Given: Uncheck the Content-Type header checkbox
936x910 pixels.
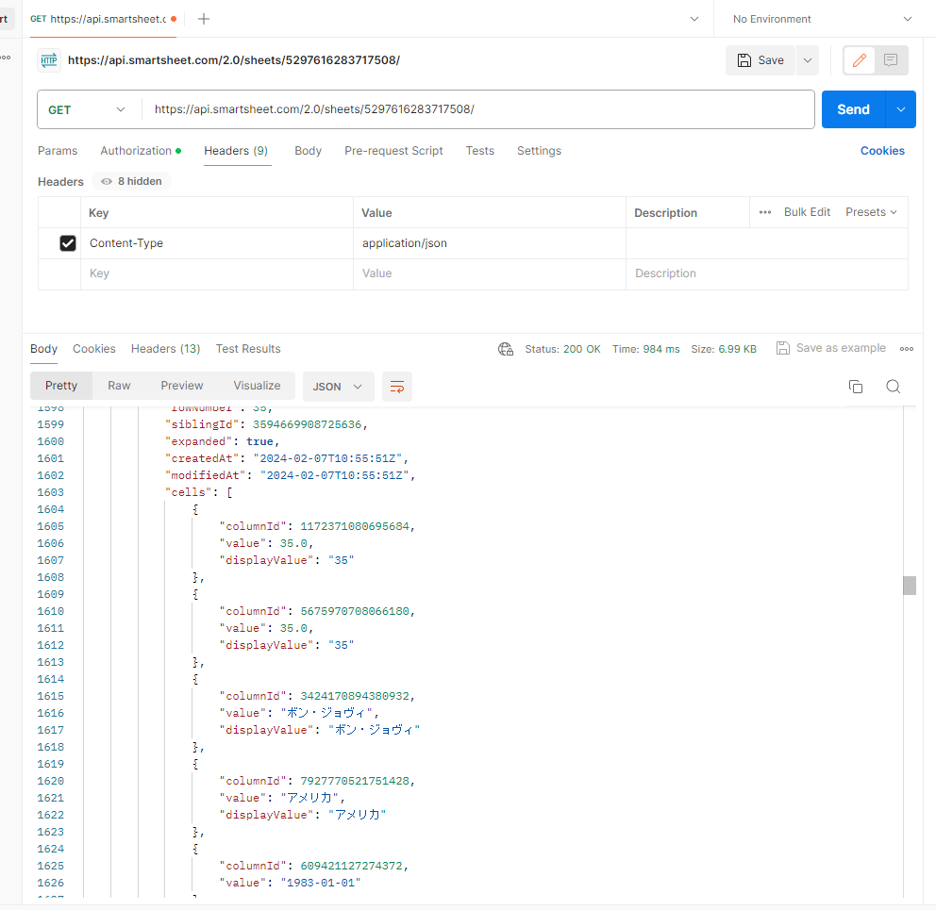Looking at the screenshot, I should [x=68, y=243].
